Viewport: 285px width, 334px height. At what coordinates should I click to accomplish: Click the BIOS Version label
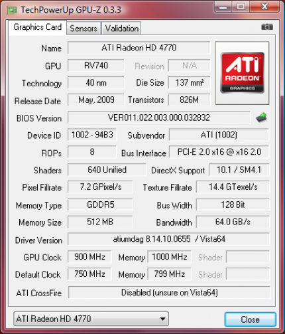tap(39, 118)
